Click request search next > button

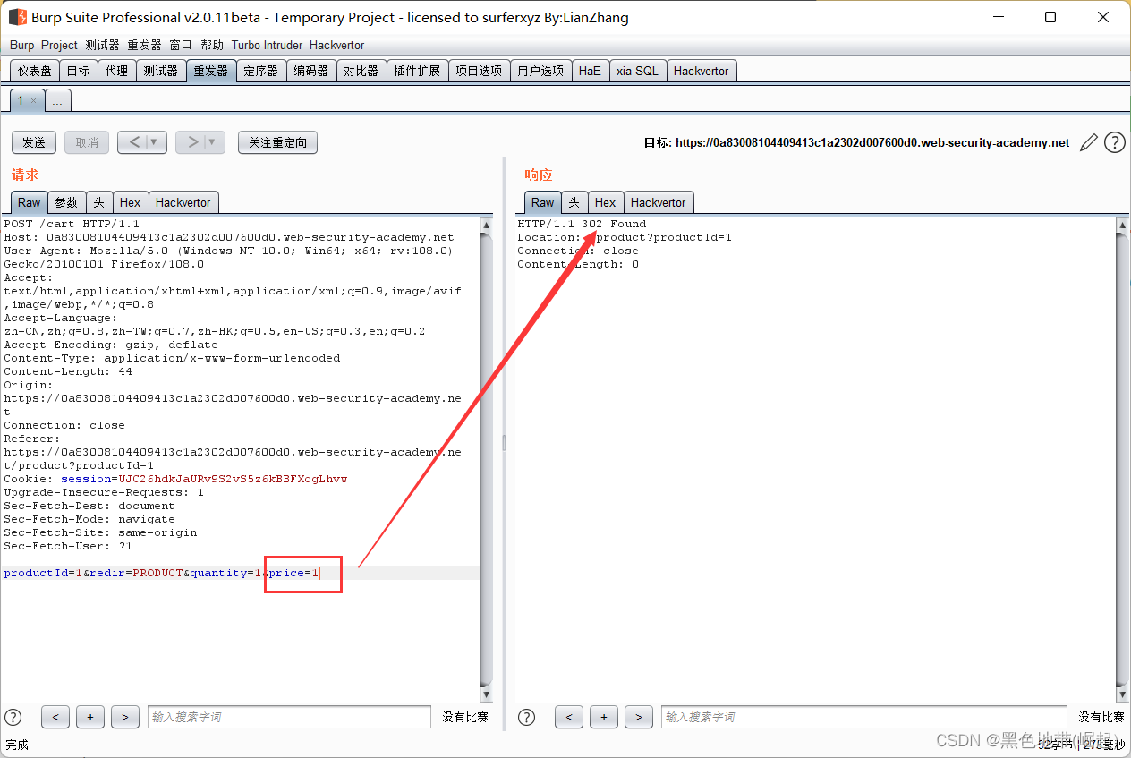(125, 717)
